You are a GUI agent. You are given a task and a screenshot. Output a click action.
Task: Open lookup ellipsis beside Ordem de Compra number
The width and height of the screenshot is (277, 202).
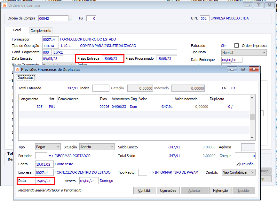(70, 19)
